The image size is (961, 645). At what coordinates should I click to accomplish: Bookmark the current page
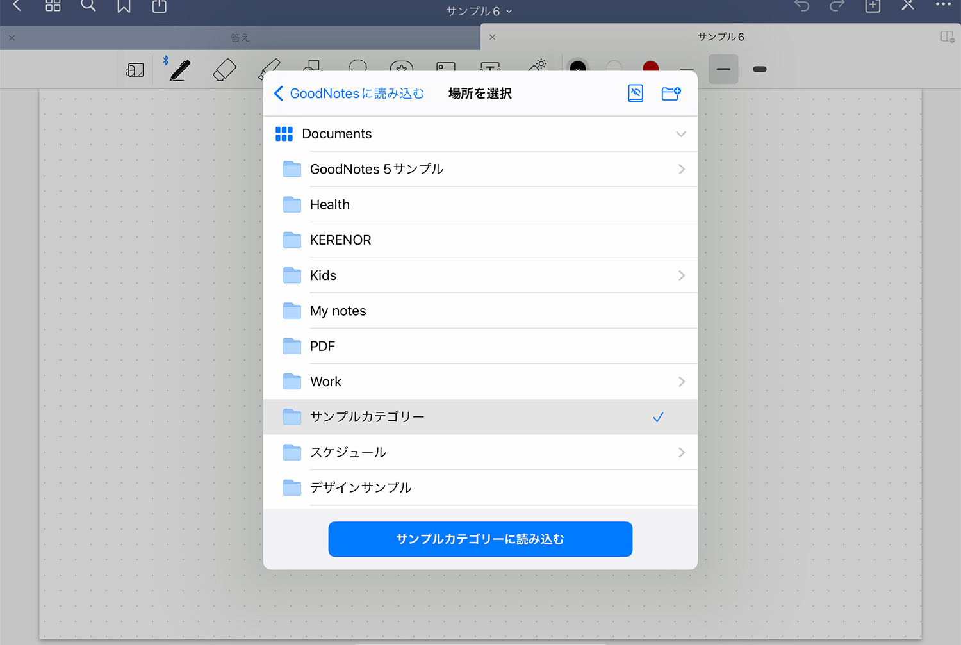(124, 6)
